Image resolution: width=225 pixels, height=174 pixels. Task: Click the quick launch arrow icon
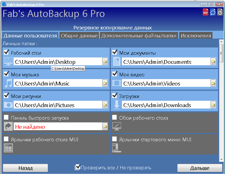[8, 126]
